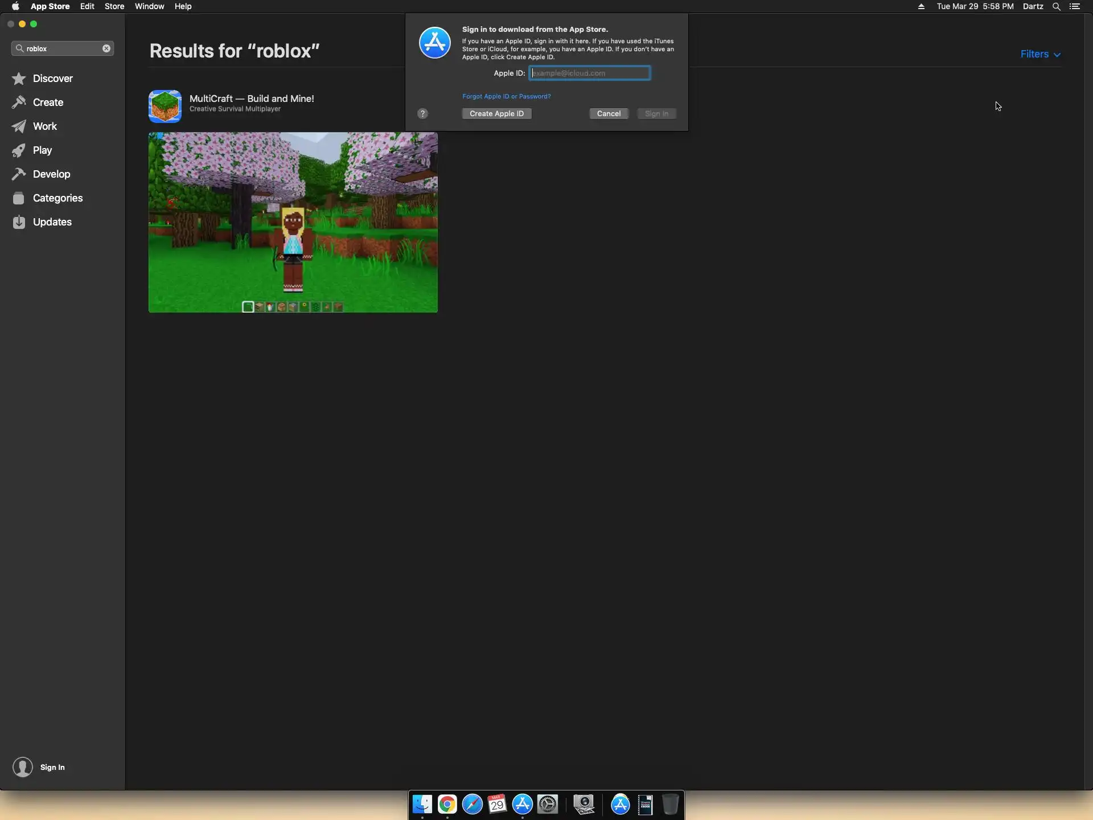Image resolution: width=1093 pixels, height=820 pixels.
Task: Focus the Apple ID input field
Action: [590, 73]
